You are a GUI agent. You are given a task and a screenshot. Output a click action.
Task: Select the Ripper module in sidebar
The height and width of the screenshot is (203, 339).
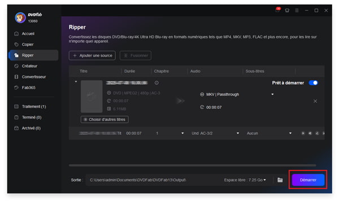tap(34, 55)
